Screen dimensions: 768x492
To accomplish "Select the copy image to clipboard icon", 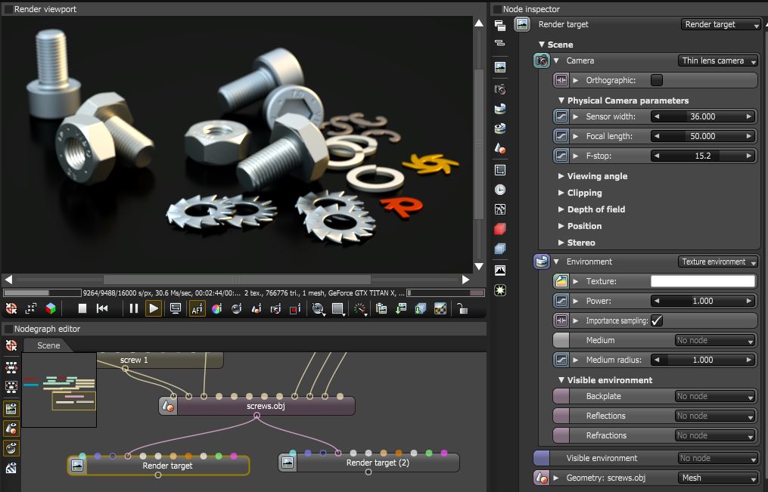I will tap(382, 308).
